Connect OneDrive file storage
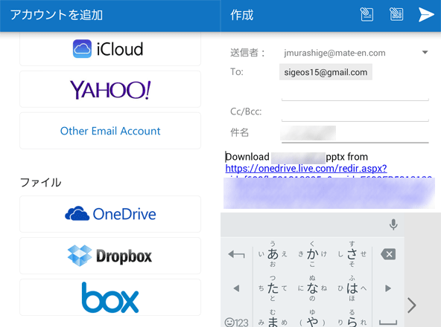The width and height of the screenshot is (441, 327). pos(110,214)
